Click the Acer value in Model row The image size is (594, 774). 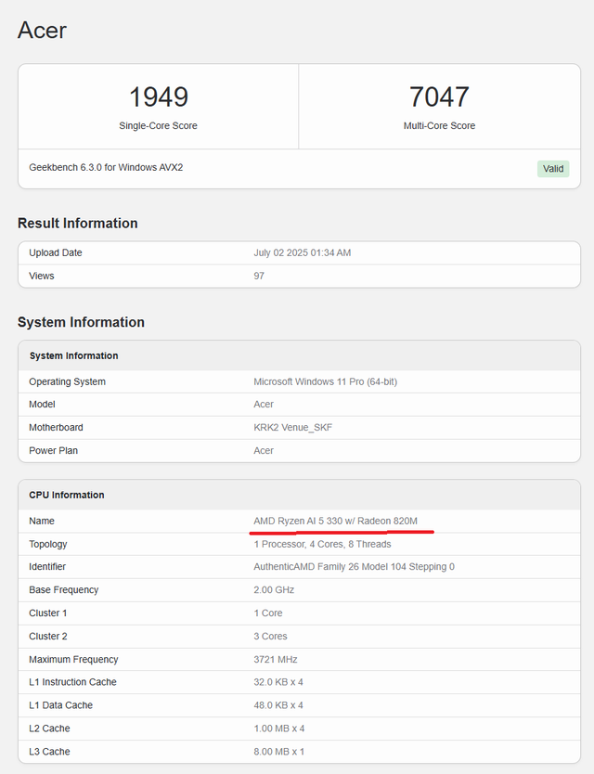pyautogui.click(x=264, y=405)
